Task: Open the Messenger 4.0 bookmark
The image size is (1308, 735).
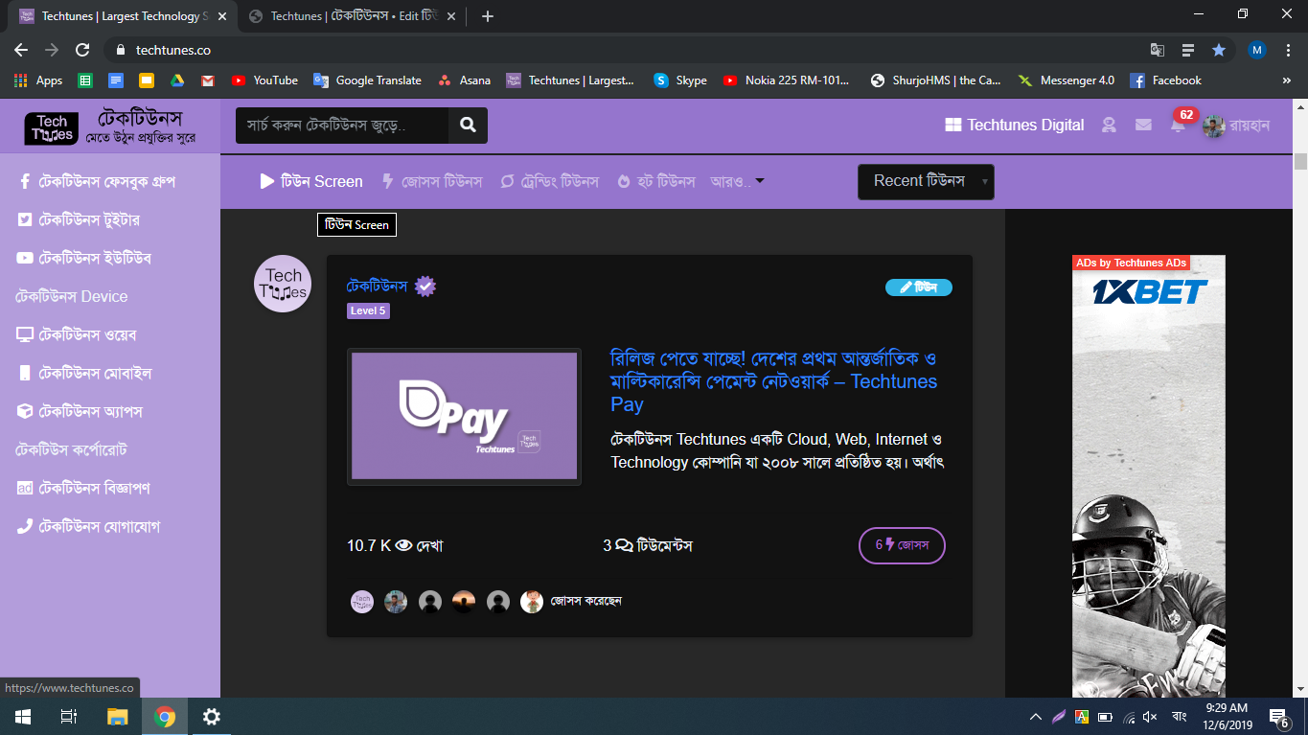Action: [x=1067, y=80]
